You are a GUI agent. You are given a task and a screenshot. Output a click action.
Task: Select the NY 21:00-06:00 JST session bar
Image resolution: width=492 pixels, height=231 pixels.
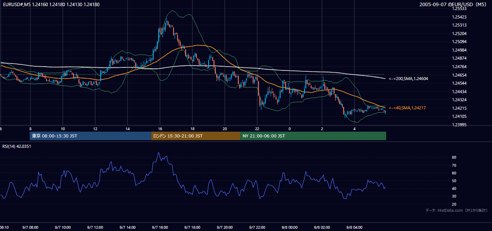(x=313, y=136)
